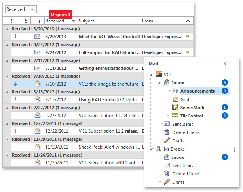Open message 'Sneak Peek: Alert windows i...'
This screenshot has width=243, height=192.
[109, 147]
